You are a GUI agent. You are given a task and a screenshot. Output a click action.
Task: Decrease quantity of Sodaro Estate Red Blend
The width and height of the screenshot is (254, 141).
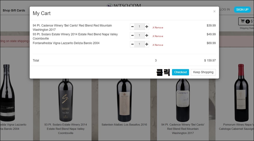[x=132, y=35]
